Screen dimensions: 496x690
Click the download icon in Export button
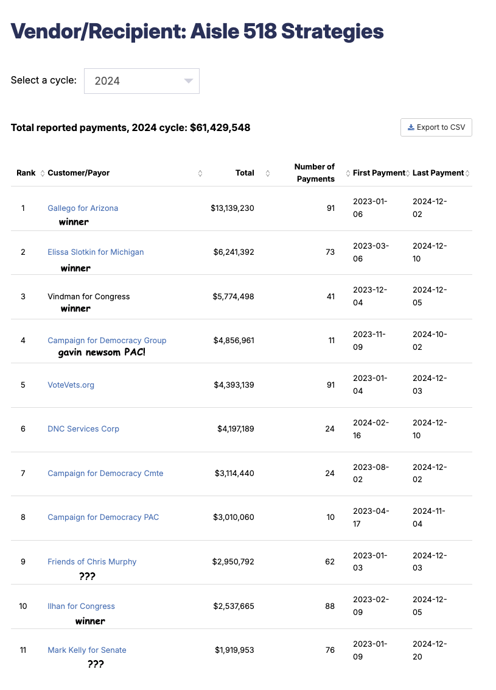click(411, 127)
